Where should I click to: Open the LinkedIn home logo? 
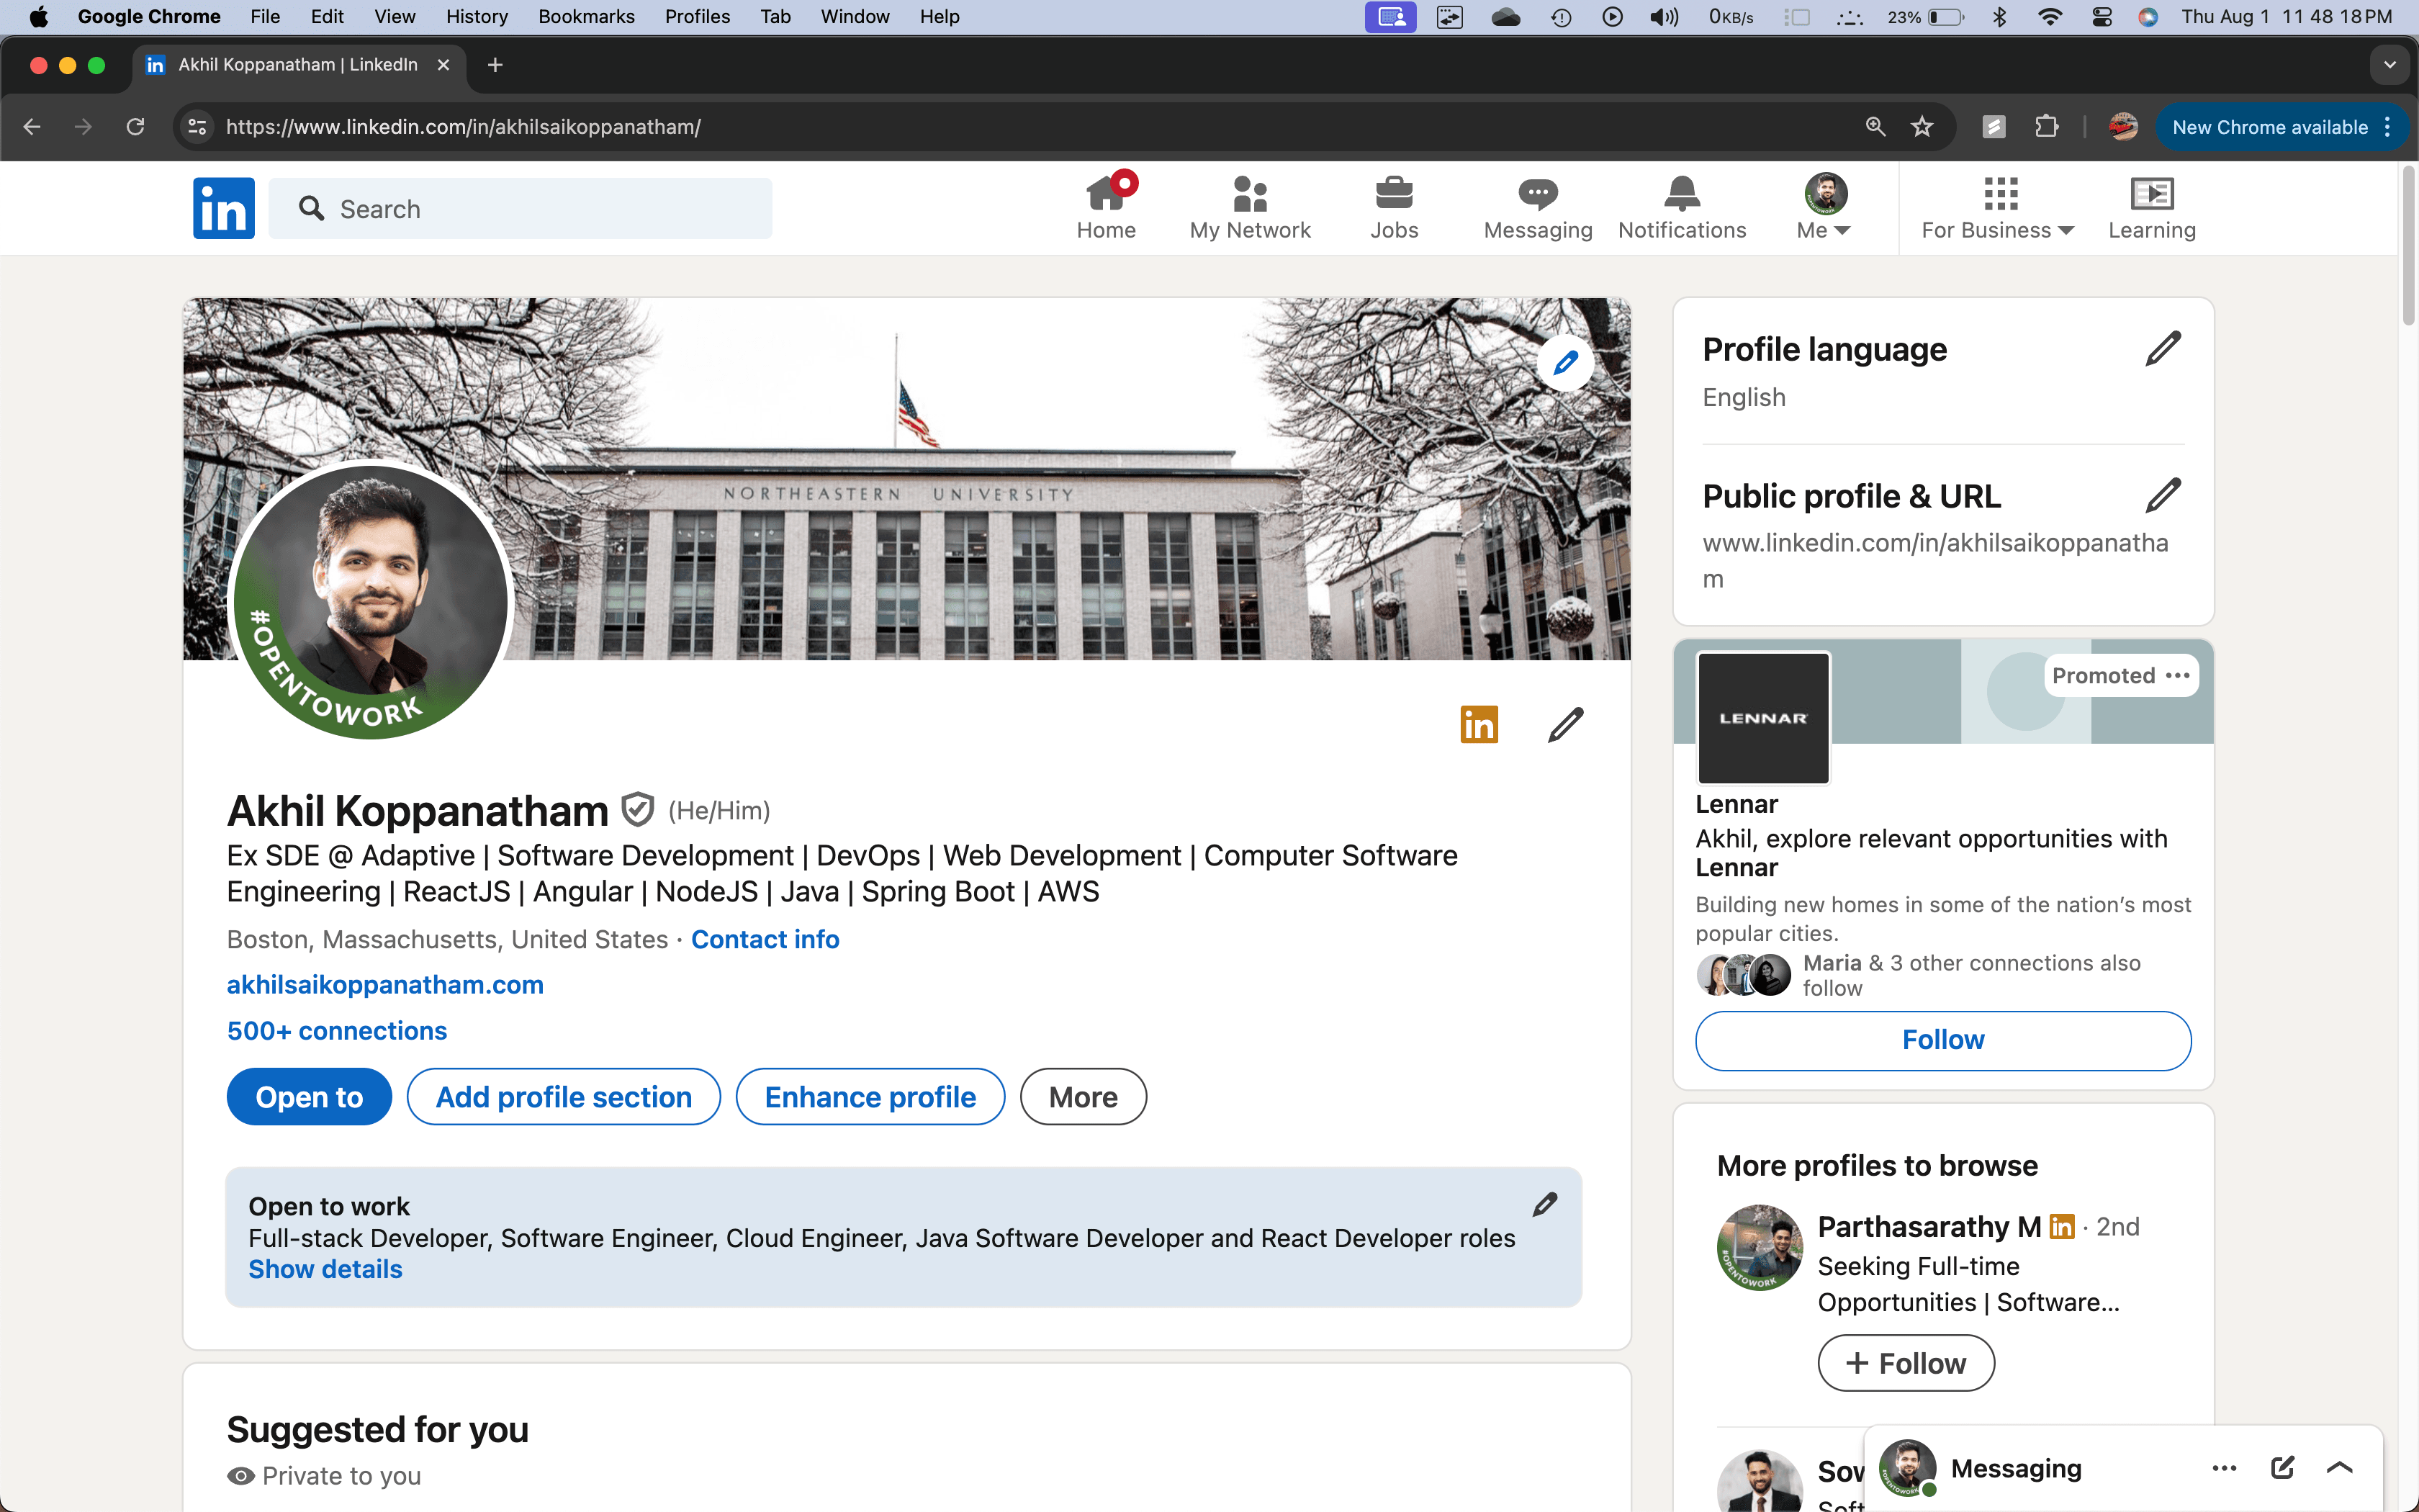pos(223,208)
